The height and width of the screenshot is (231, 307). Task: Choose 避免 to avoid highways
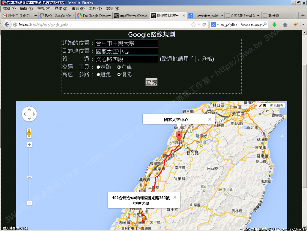pos(98,75)
